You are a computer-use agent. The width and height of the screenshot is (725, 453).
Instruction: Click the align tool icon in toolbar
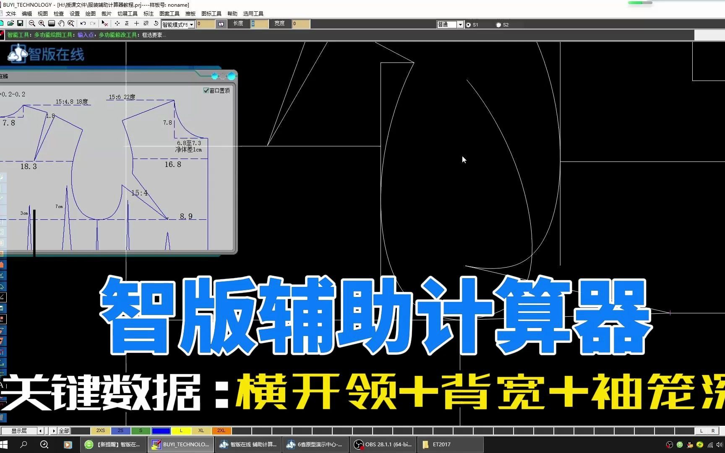click(127, 23)
